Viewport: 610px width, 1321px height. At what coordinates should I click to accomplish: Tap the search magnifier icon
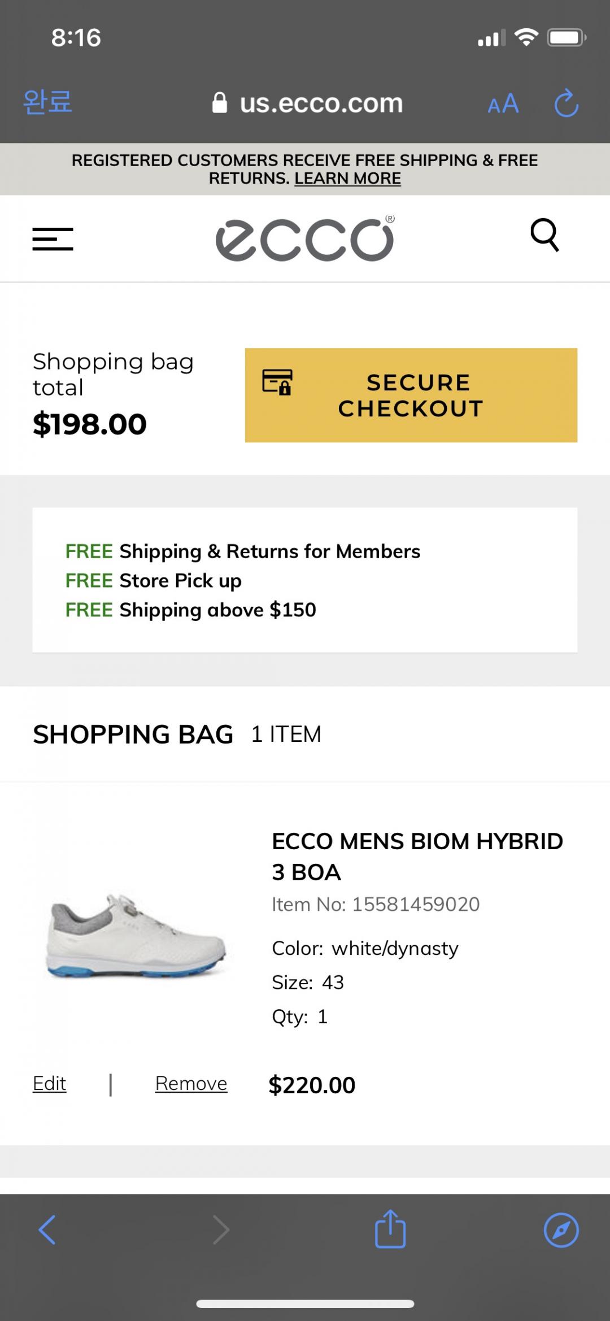click(545, 234)
